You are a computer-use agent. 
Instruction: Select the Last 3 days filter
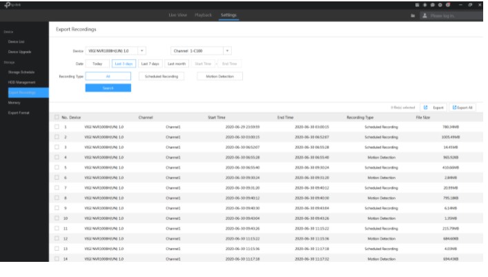click(124, 63)
